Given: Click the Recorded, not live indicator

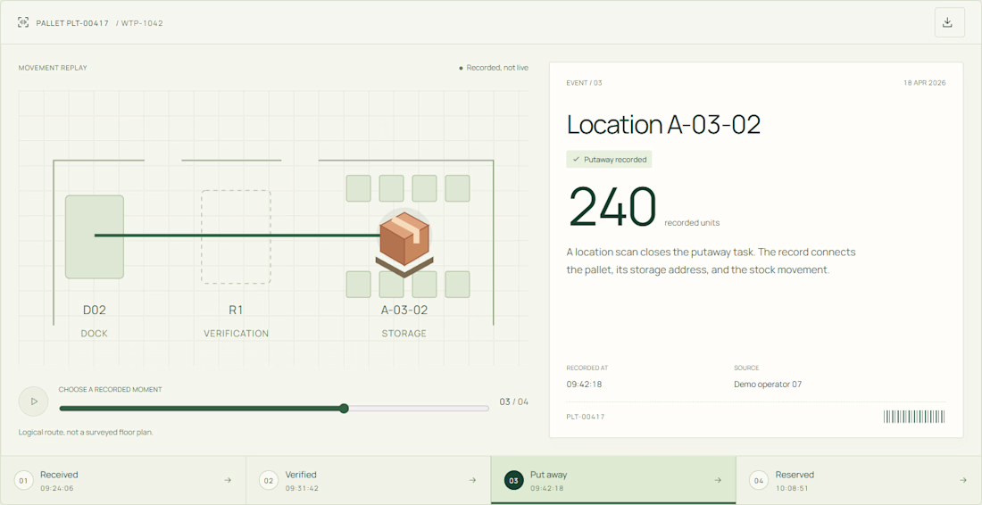Looking at the screenshot, I should coord(495,68).
